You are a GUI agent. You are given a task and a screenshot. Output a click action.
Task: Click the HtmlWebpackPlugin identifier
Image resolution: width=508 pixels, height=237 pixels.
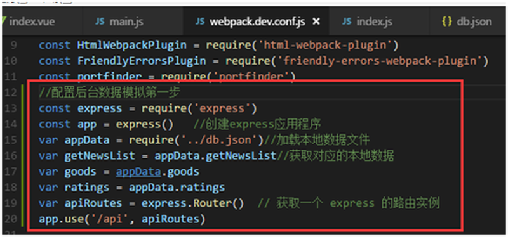(x=132, y=45)
